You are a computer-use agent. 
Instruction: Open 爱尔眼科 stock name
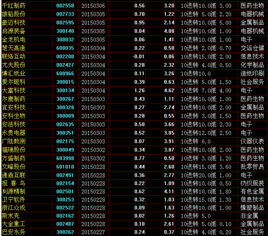[x=13, y=82]
